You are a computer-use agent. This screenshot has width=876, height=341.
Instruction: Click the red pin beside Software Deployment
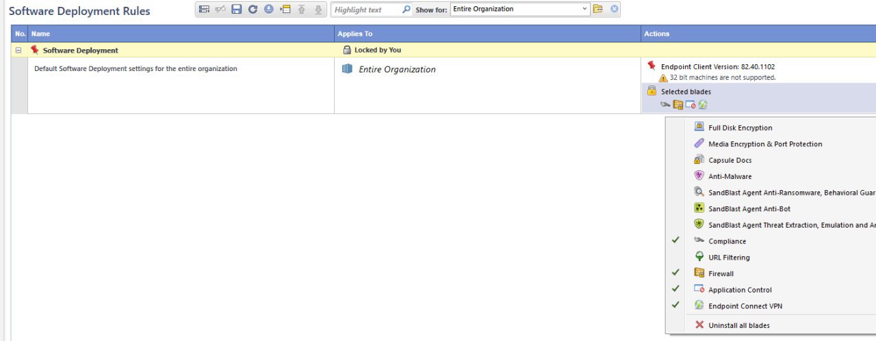click(35, 50)
